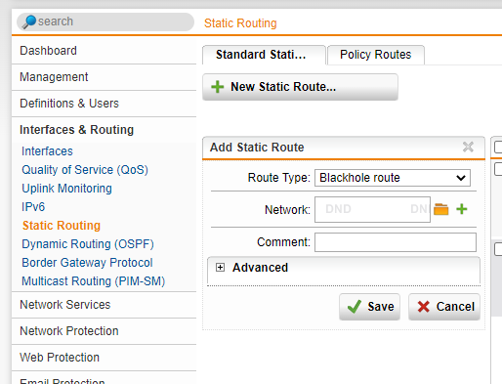
Task: Open Definitions & Users menu
Action: pos(69,104)
